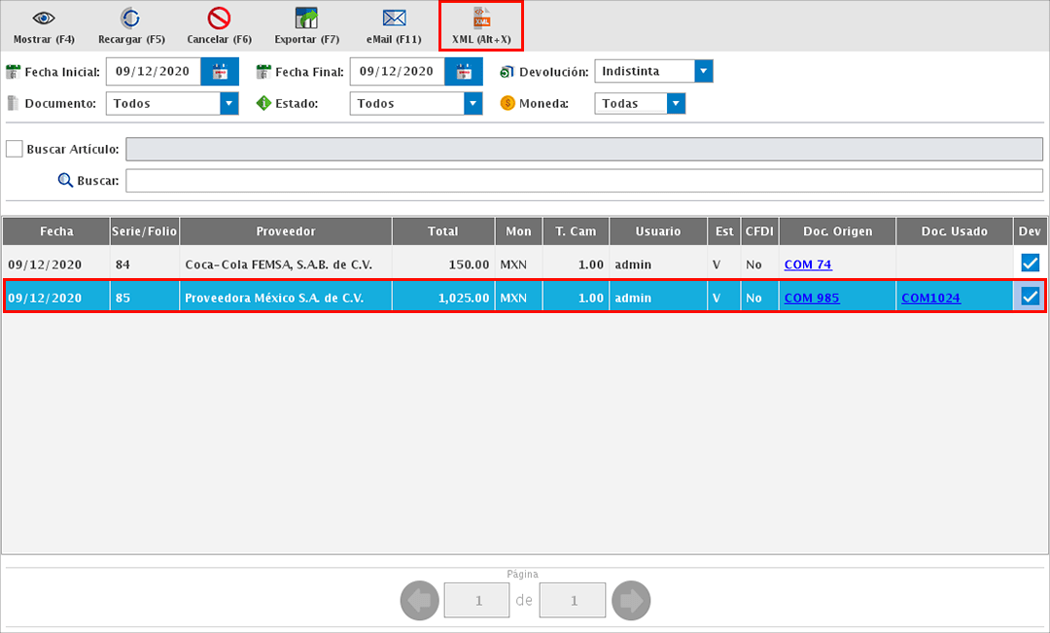
Task: Open the eMail (F11) tool
Action: [x=393, y=18]
